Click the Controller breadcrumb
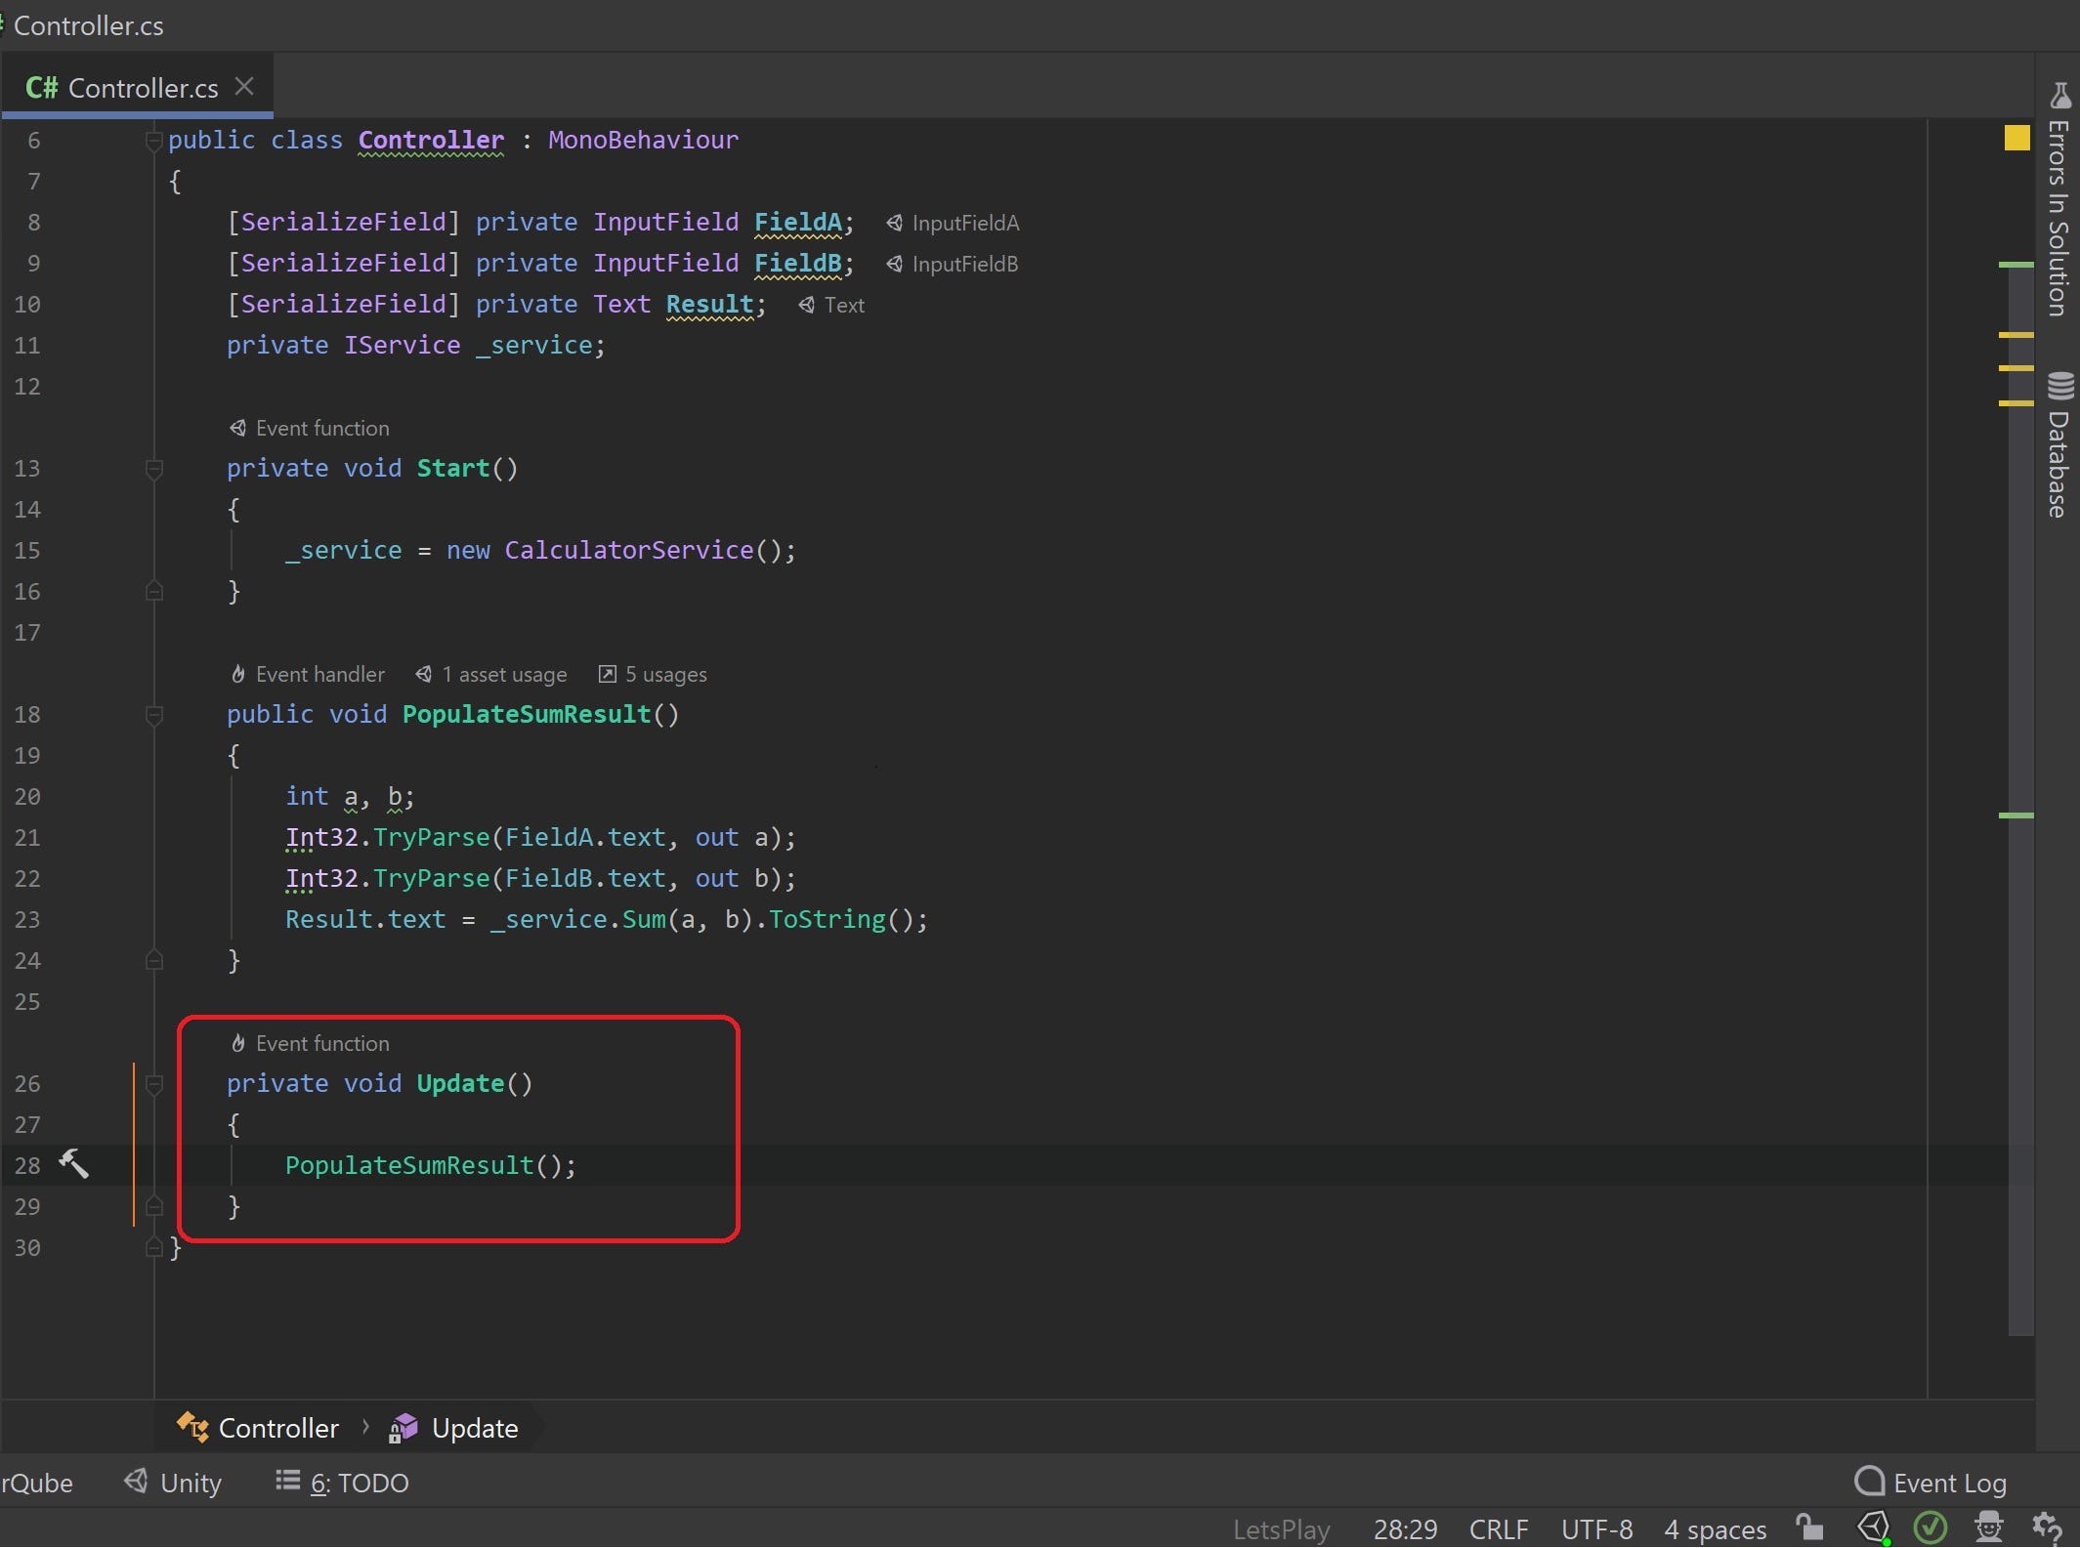 click(x=258, y=1428)
